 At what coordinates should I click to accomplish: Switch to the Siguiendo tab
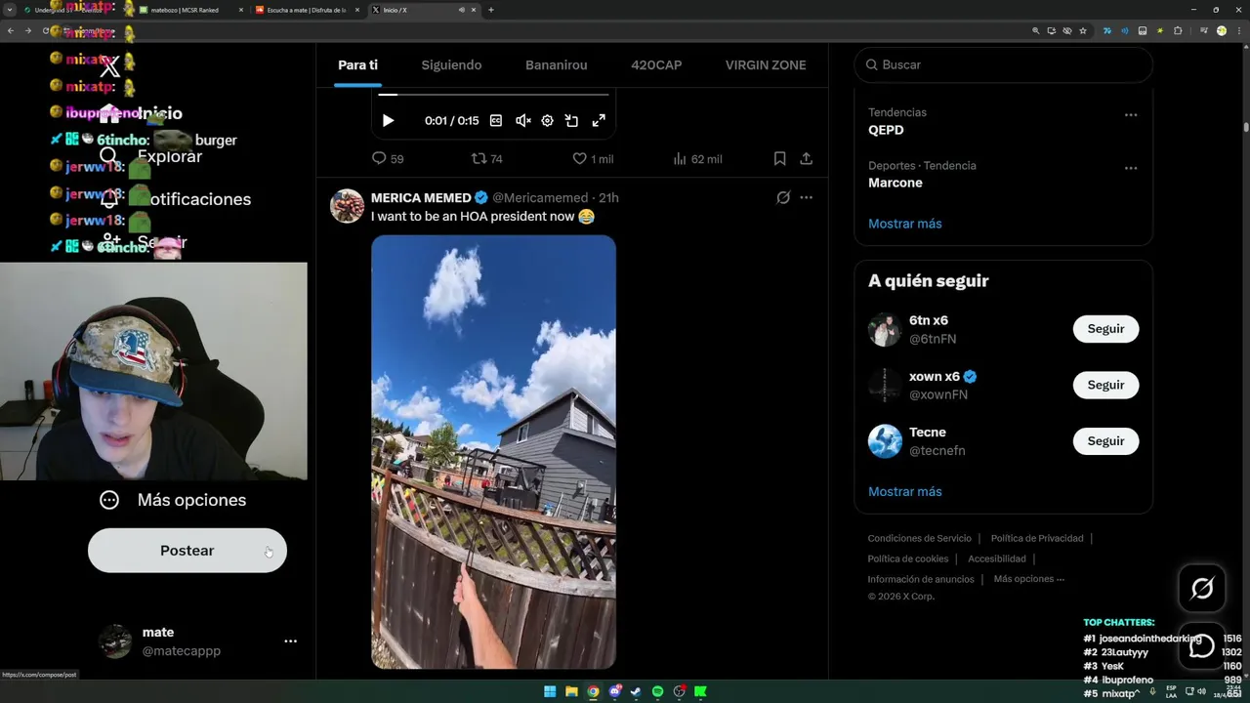coord(451,64)
